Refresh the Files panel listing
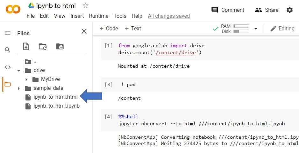The height and width of the screenshot is (153, 299). [x=43, y=47]
